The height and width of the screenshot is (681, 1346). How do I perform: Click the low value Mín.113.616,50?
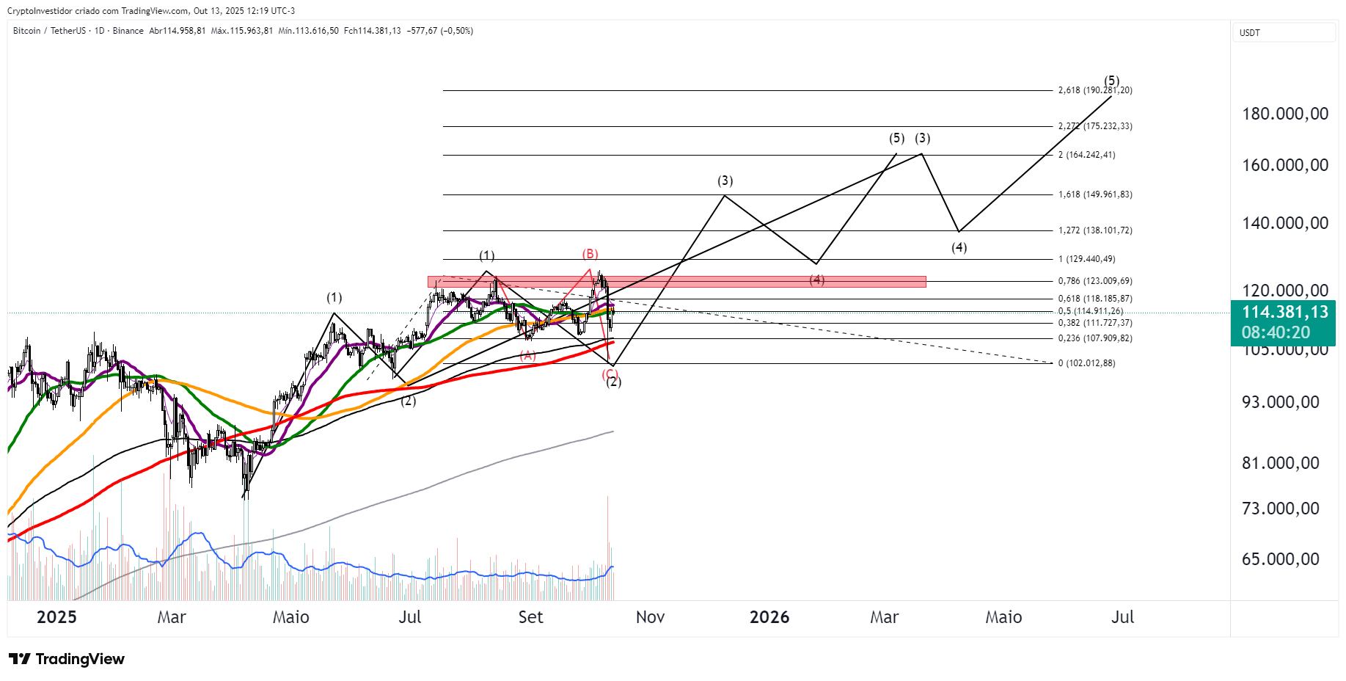308,31
